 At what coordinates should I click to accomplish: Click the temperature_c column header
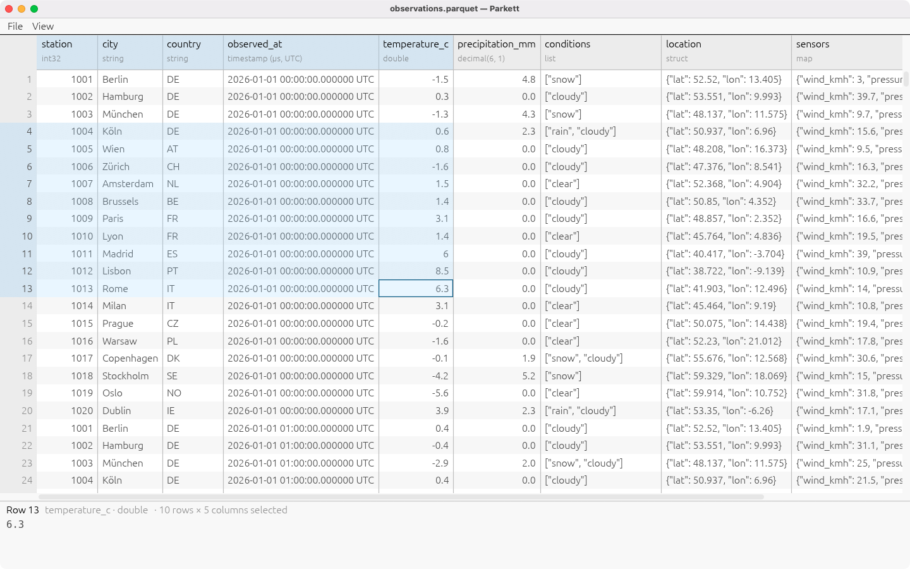(416, 52)
